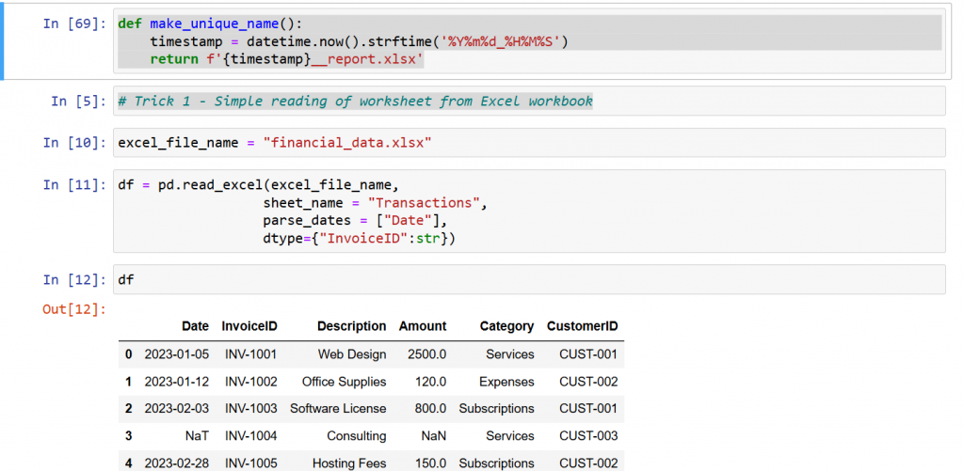This screenshot has height=471, width=964.
Task: Click the NaT date cell
Action: [x=197, y=436]
